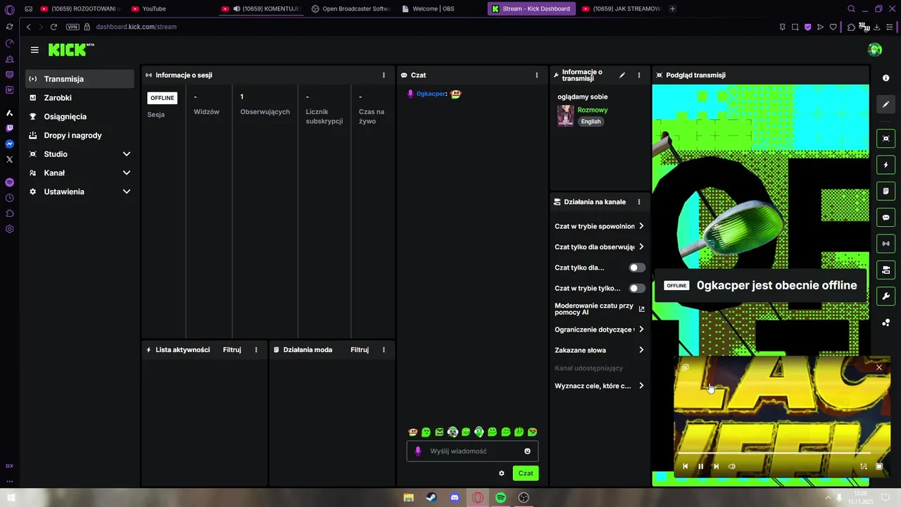Screen dimensions: 901x507
Task: Click the Kick logo
Action: (71, 49)
